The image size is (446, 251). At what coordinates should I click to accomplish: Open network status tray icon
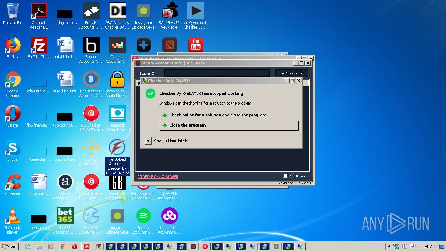(x=396, y=246)
